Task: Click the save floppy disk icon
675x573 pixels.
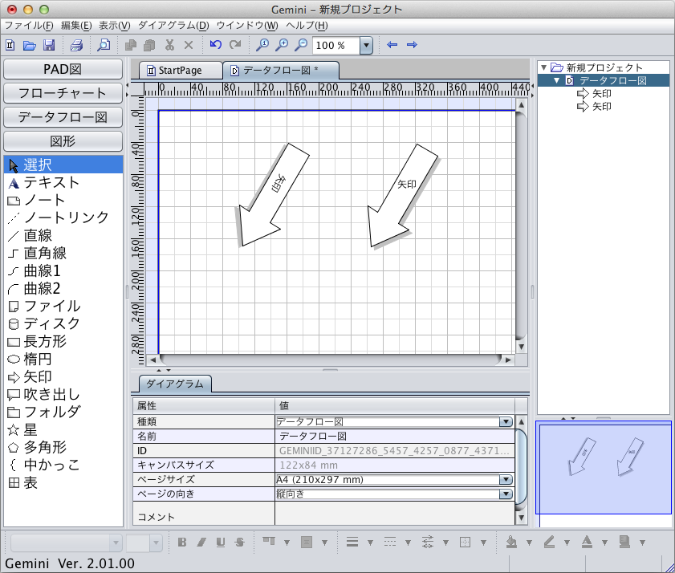Action: pyautogui.click(x=49, y=45)
